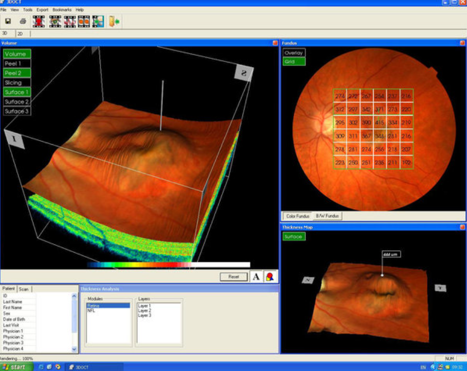Click the EN language indicator in tray
Screen dimensions: 467x371
coord(423,367)
